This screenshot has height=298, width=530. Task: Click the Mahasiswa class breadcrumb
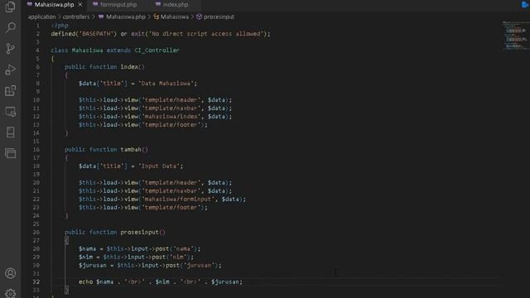coord(171,17)
